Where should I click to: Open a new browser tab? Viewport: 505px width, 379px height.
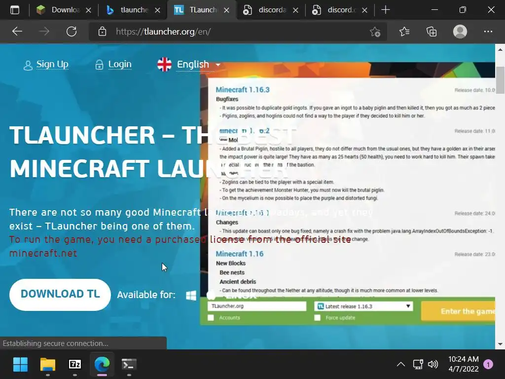coord(386,10)
